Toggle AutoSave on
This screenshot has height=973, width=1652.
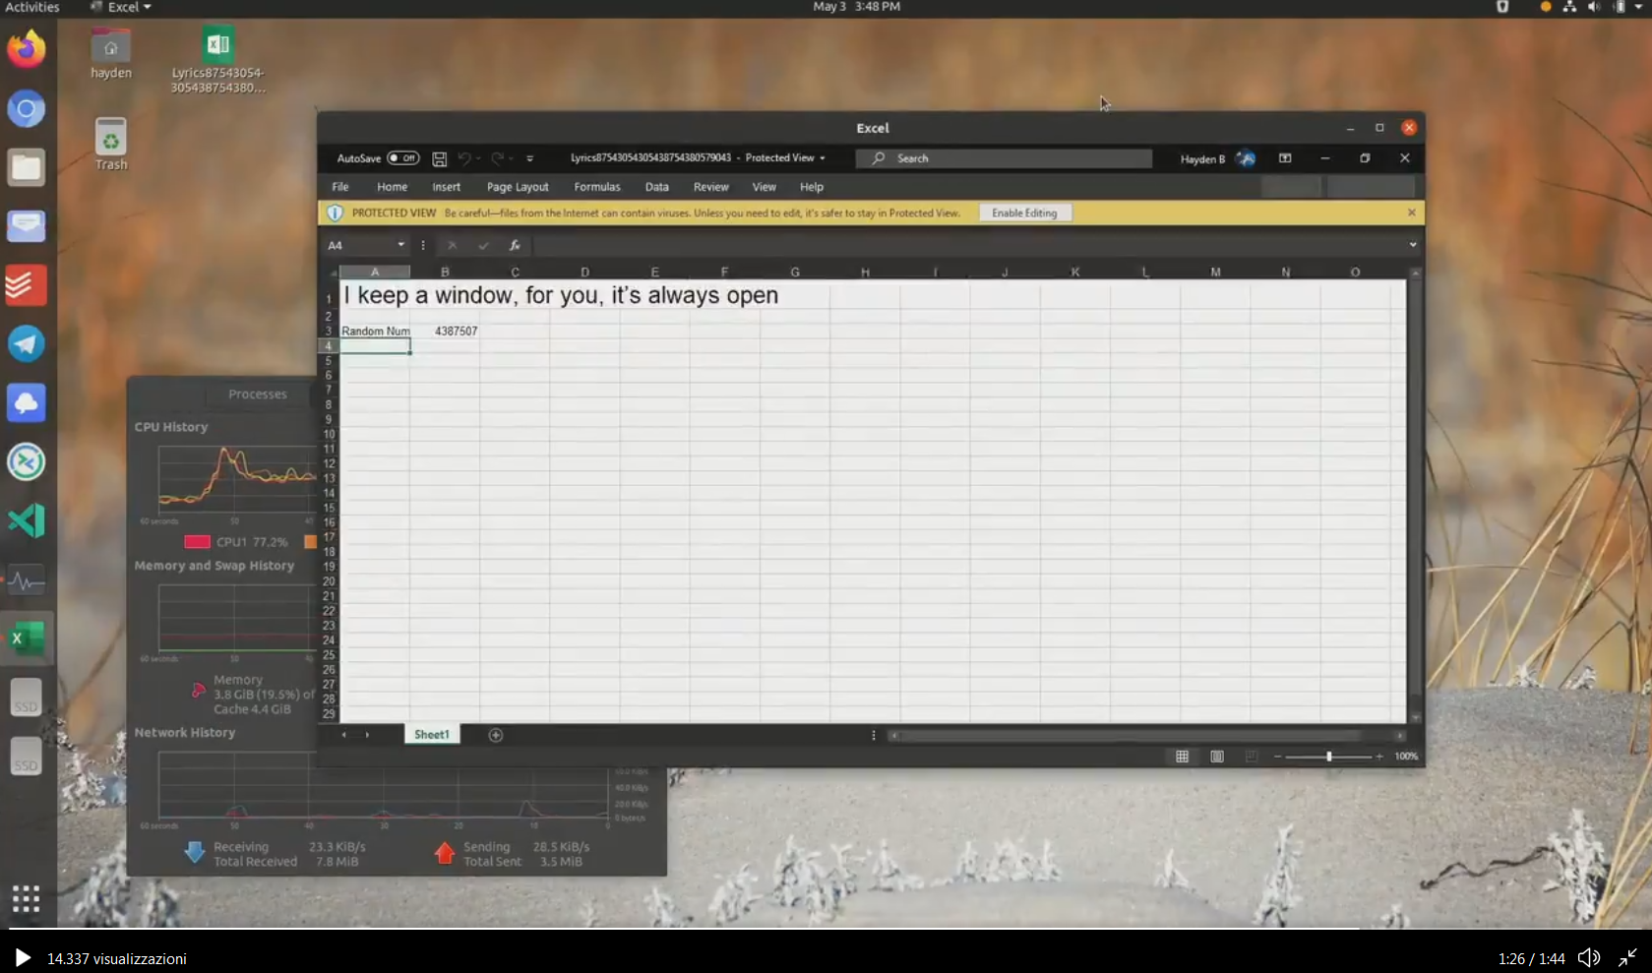(402, 158)
